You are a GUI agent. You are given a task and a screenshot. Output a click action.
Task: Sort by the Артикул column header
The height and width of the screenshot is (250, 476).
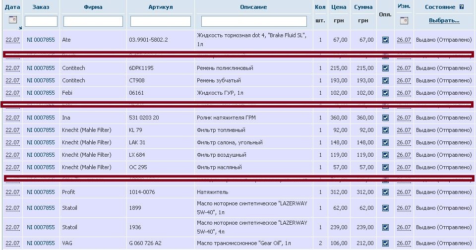click(x=161, y=7)
